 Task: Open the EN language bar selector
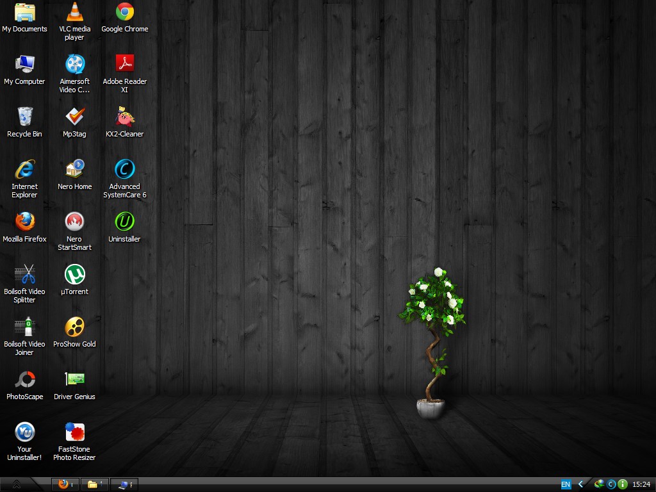566,484
